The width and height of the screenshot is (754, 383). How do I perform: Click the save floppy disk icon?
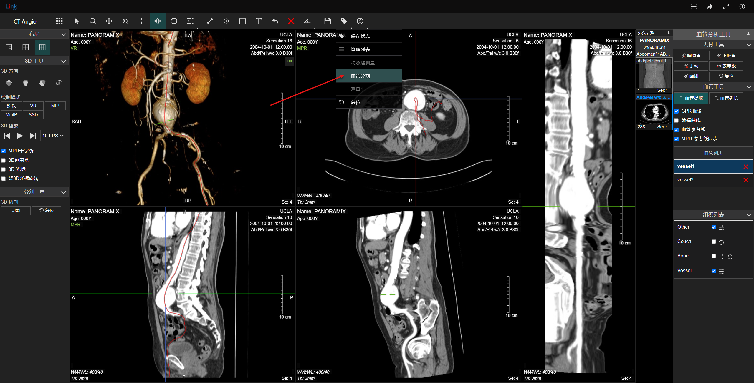(x=328, y=21)
